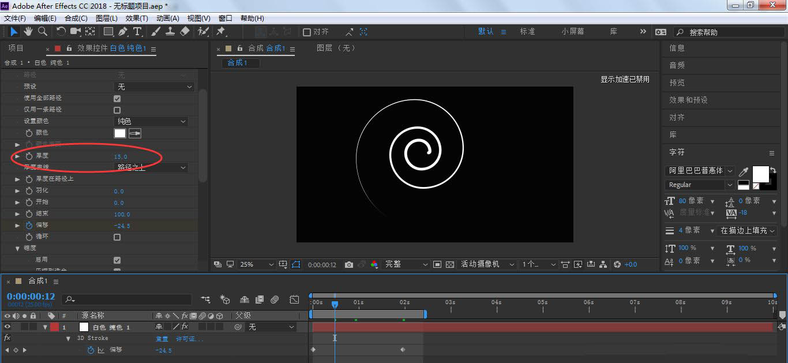Select the Eraser tool
Viewport: 788px width, 363px height.
[185, 31]
